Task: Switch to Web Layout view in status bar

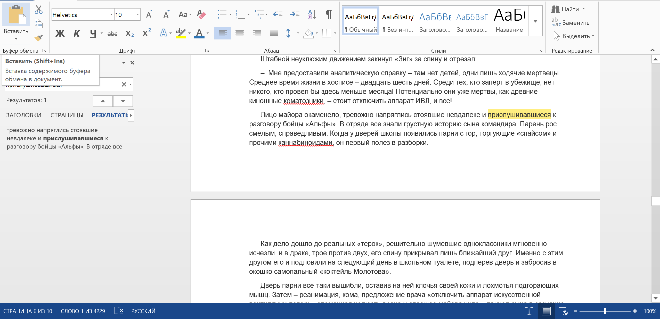Action: click(563, 311)
